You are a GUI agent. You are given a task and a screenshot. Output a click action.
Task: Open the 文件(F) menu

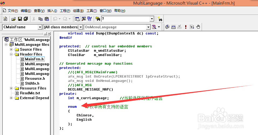(13, 11)
